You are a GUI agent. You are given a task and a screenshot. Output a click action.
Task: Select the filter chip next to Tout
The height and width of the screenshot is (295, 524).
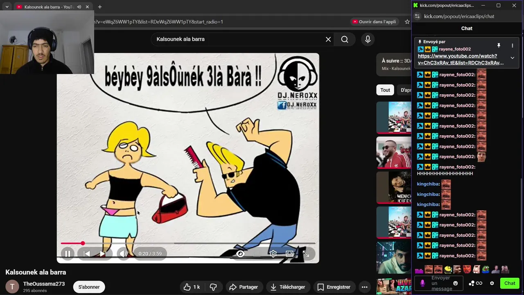point(404,90)
